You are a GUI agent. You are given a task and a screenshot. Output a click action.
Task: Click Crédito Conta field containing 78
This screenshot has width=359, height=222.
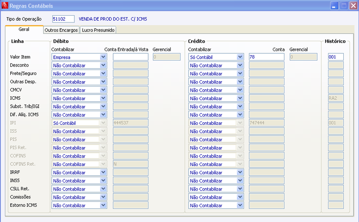coord(267,57)
